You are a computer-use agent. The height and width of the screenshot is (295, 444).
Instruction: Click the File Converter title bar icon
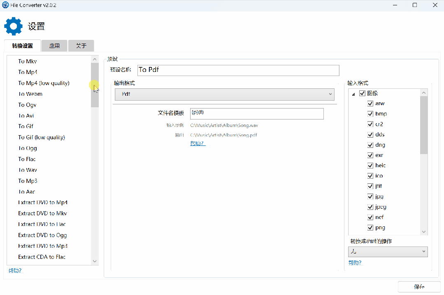pyautogui.click(x=5, y=5)
